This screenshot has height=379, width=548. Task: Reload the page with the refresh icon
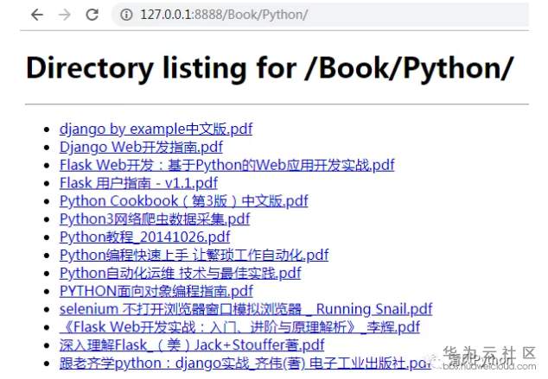click(x=92, y=15)
